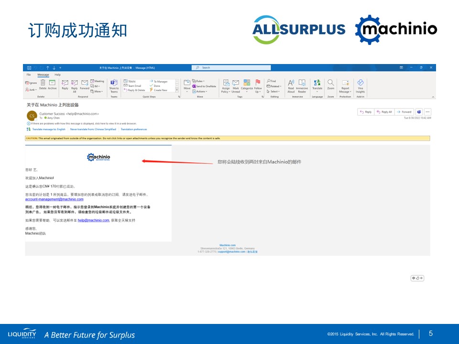Screen dimensions: 459x344
Task: Open the File menu
Action: click(29, 75)
